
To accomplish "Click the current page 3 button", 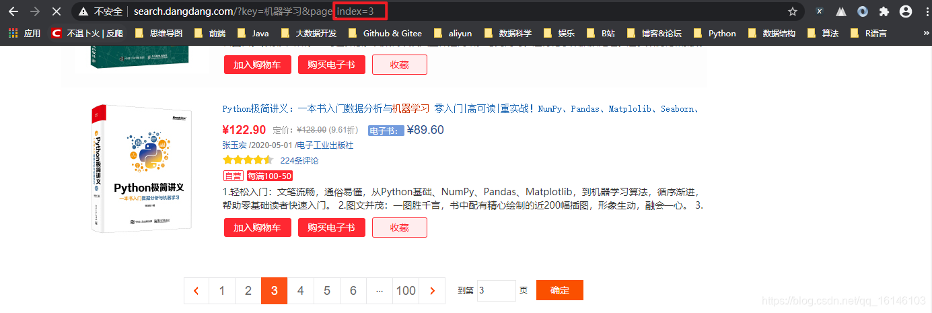I will tap(275, 291).
